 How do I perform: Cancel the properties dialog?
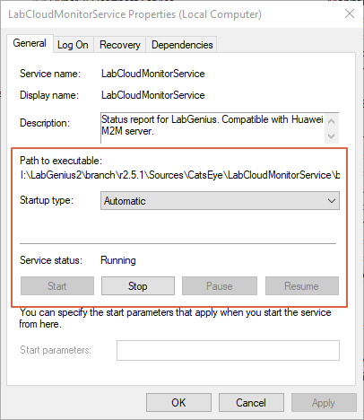[251, 403]
